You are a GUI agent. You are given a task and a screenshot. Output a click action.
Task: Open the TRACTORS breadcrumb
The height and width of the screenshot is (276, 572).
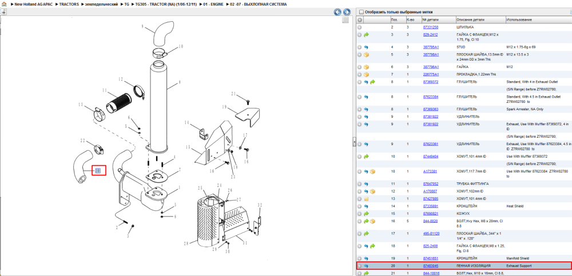[69, 4]
